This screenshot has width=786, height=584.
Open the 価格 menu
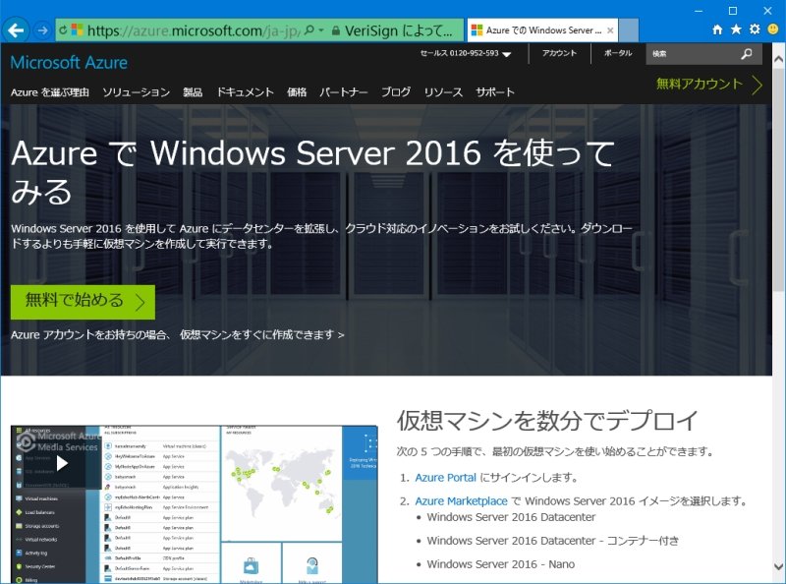point(297,92)
